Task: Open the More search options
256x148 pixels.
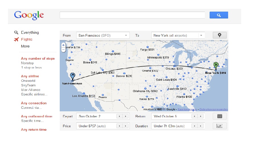Action: pos(25,46)
